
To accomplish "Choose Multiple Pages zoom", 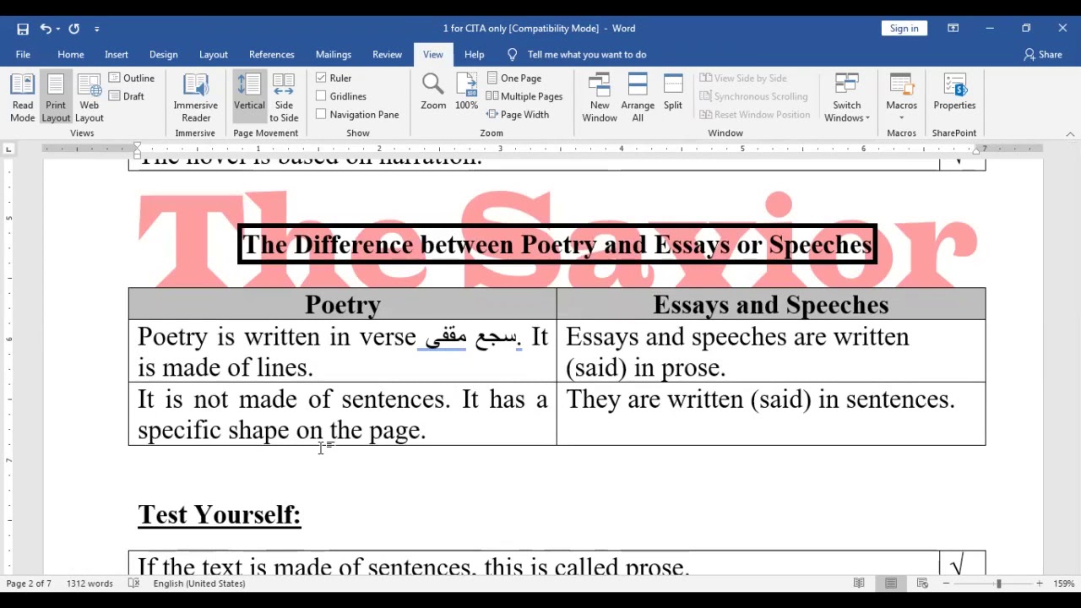I will [524, 96].
